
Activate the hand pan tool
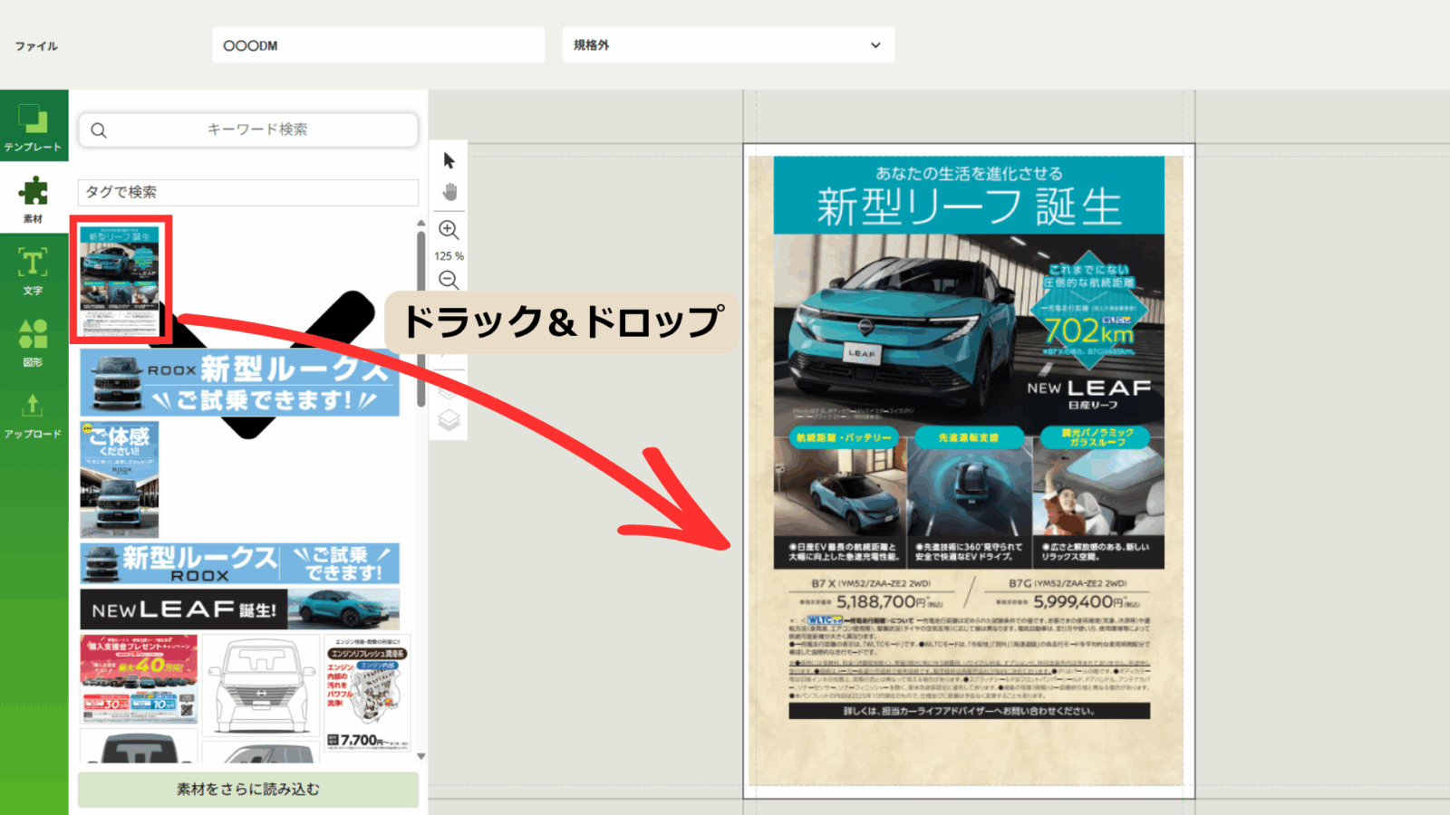449,193
